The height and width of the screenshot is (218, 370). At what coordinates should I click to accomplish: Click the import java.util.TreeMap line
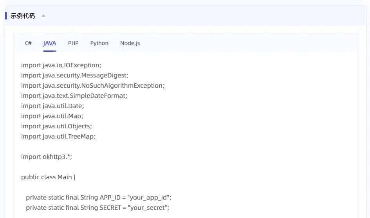pos(58,136)
